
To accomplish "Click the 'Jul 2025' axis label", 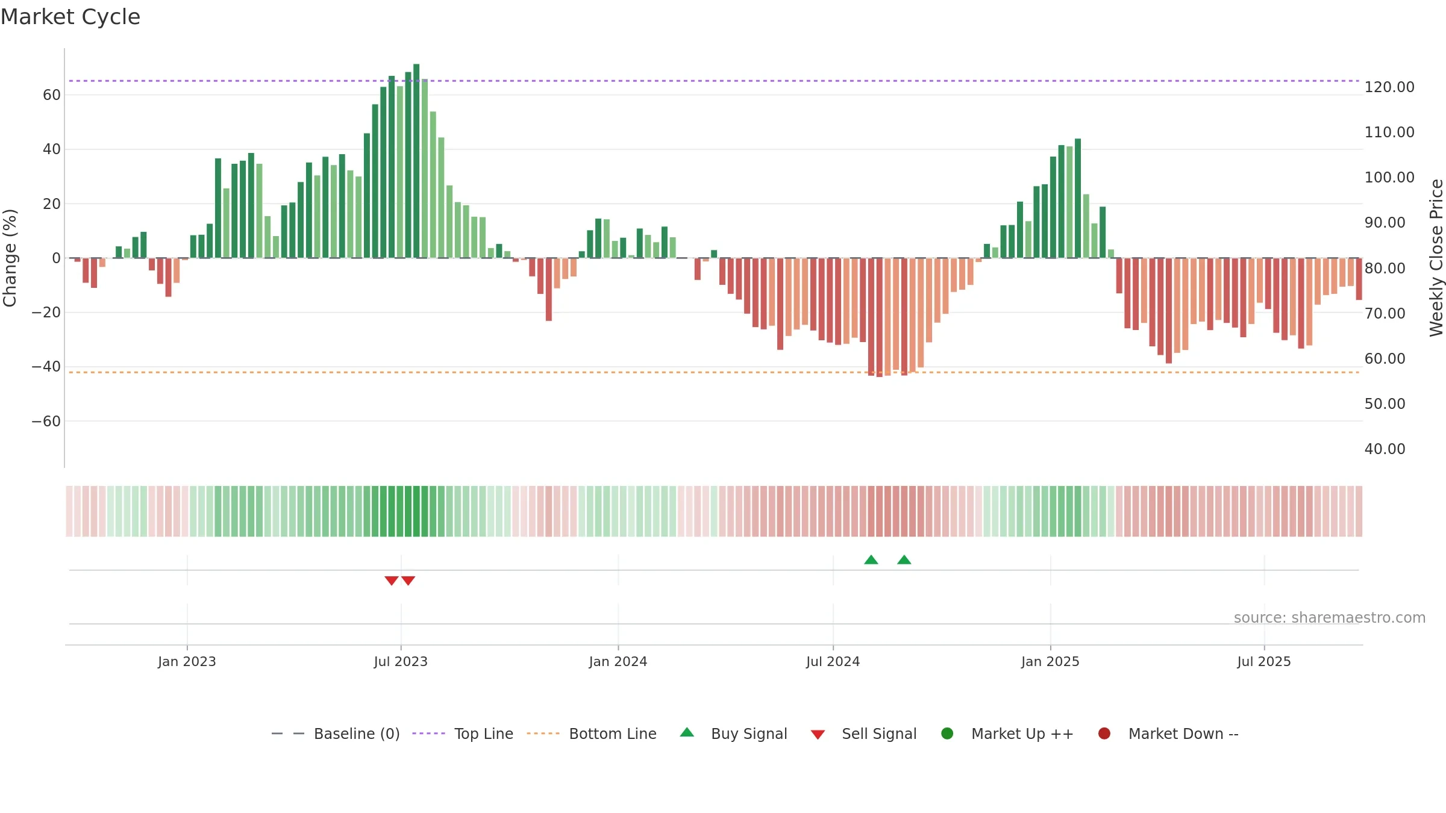I will coord(1264,661).
